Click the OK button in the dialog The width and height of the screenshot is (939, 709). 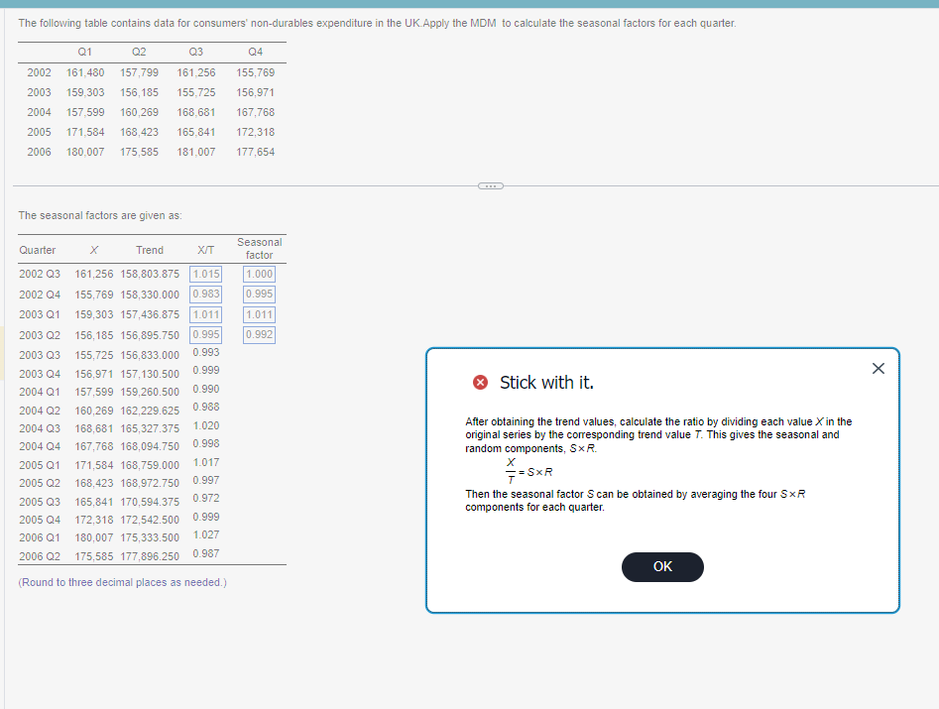click(662, 566)
